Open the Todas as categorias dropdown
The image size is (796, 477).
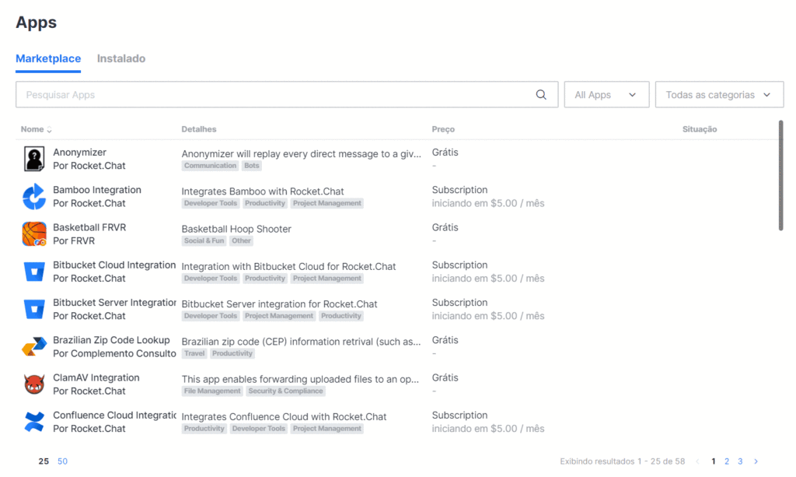(x=719, y=95)
